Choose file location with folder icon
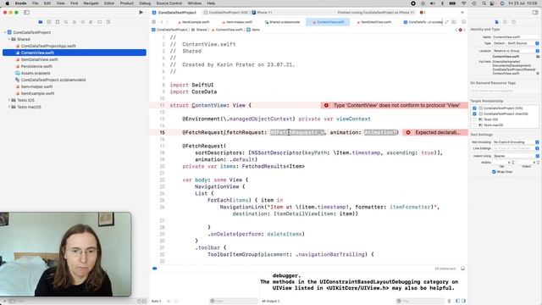542x305 pixels. click(538, 57)
